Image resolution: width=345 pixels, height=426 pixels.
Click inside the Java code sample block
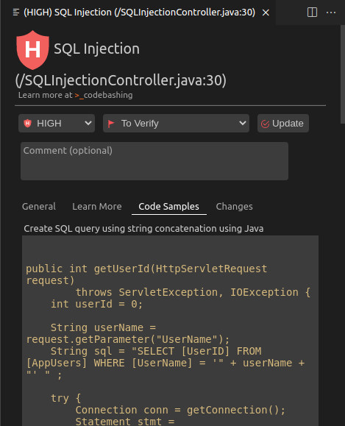click(170, 330)
